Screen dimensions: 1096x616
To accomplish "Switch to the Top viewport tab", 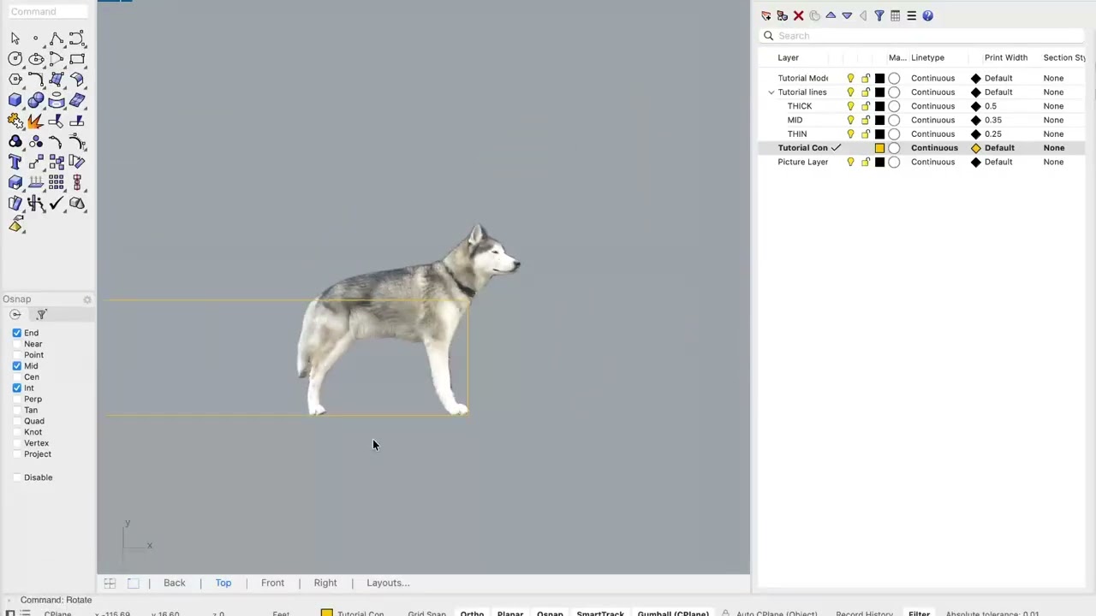I will click(223, 583).
